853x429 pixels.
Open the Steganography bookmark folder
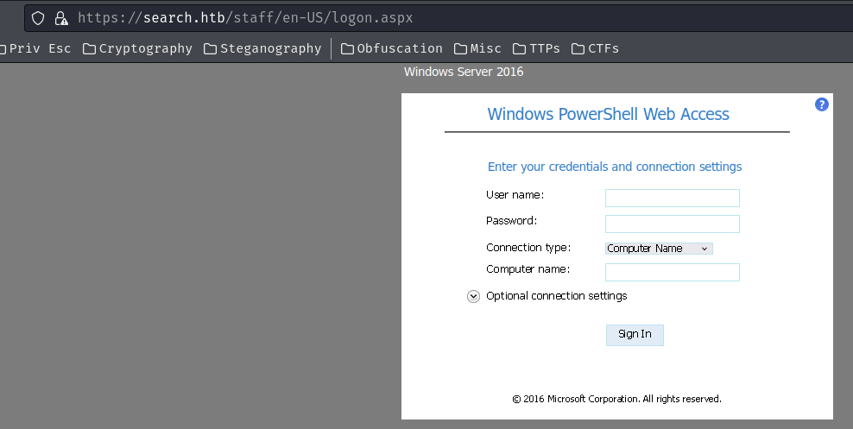(262, 48)
